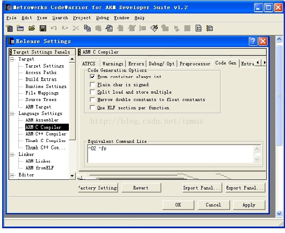This screenshot has height=233, width=285.
Task: Check Narrow double constants to float constants
Action: [x=92, y=100]
